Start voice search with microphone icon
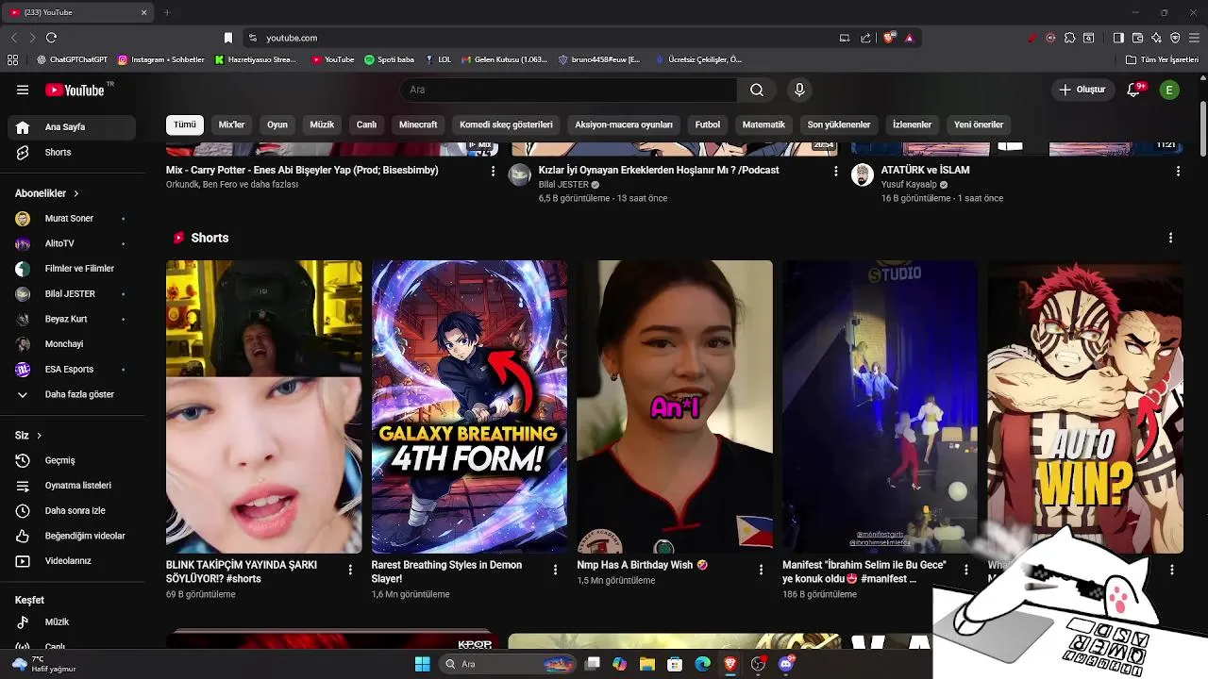Screen dimensions: 1208x679 click(799, 90)
